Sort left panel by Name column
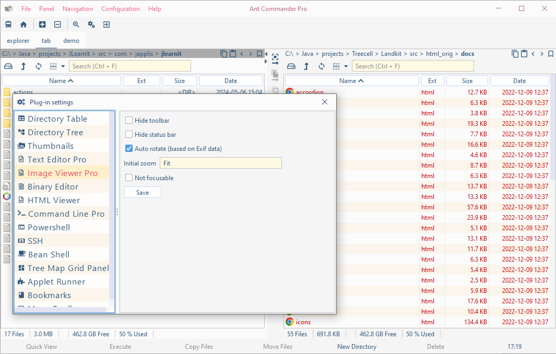 pos(62,81)
